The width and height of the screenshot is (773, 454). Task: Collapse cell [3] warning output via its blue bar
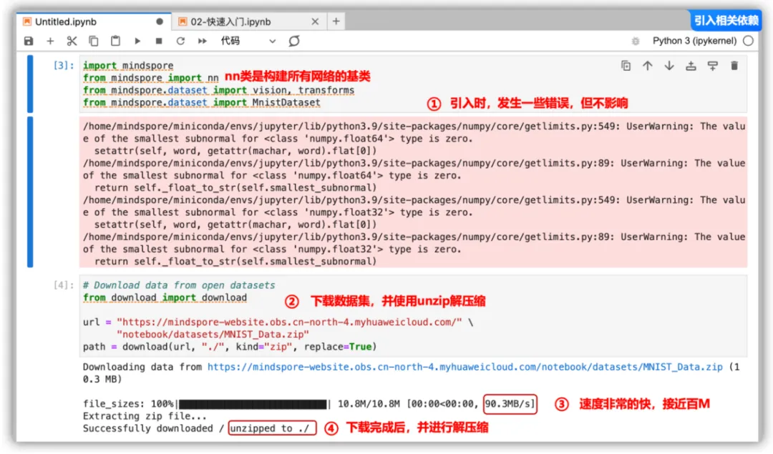(30, 192)
